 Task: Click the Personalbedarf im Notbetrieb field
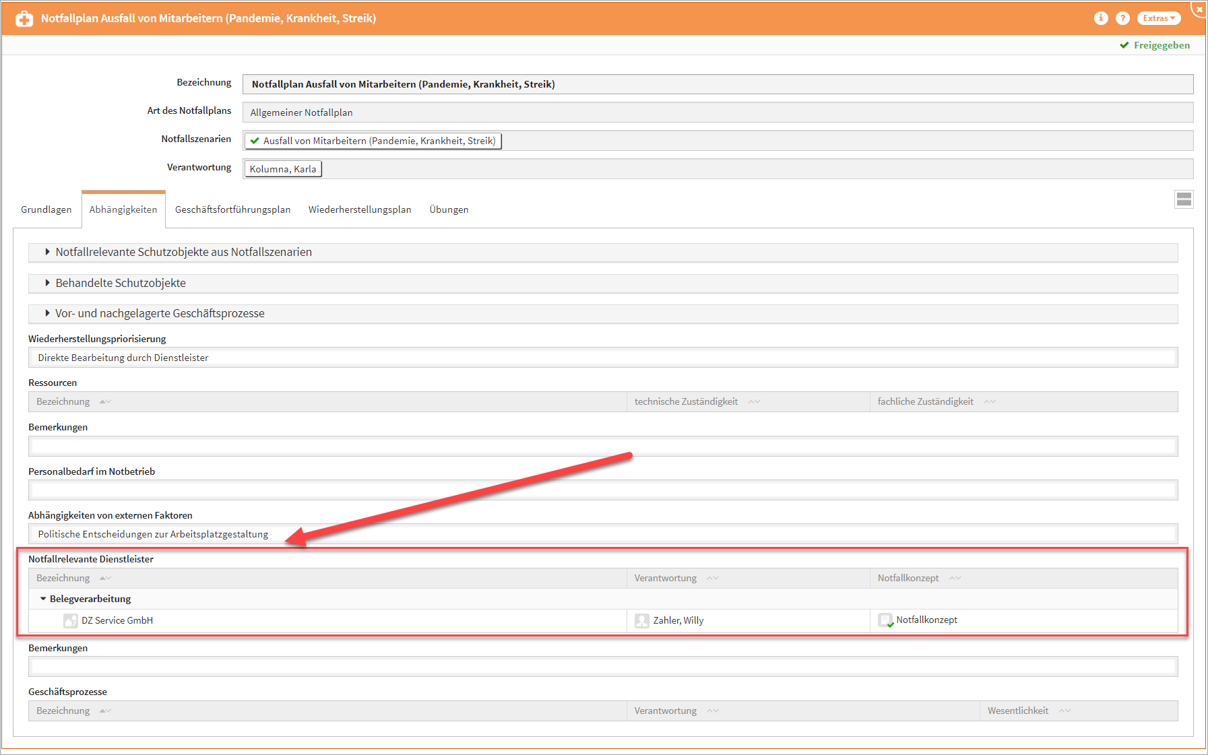(602, 490)
